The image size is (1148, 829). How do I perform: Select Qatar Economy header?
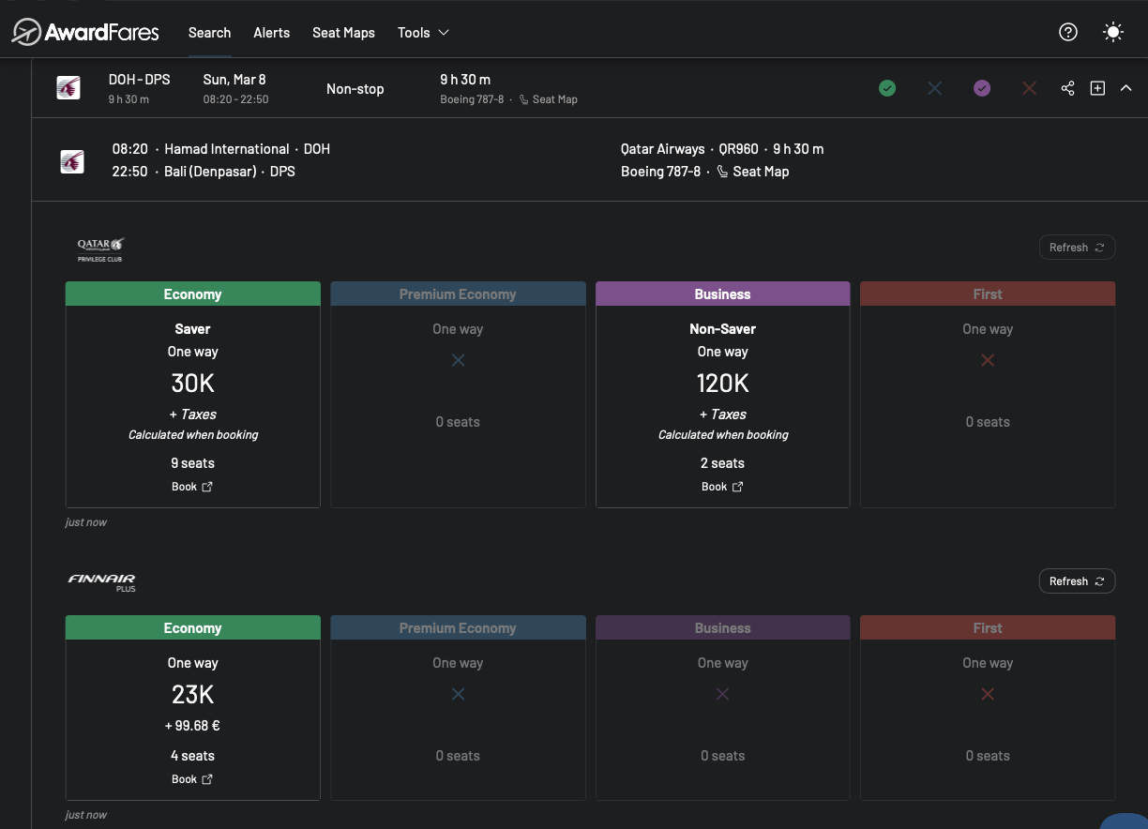(x=193, y=294)
